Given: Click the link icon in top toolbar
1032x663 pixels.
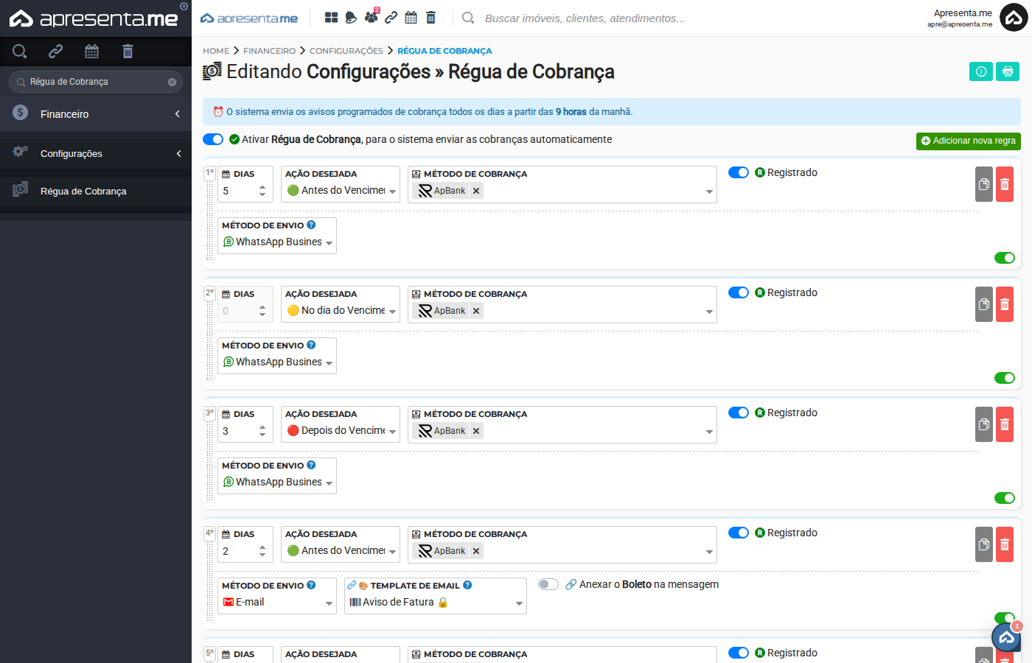Looking at the screenshot, I should [x=391, y=16].
